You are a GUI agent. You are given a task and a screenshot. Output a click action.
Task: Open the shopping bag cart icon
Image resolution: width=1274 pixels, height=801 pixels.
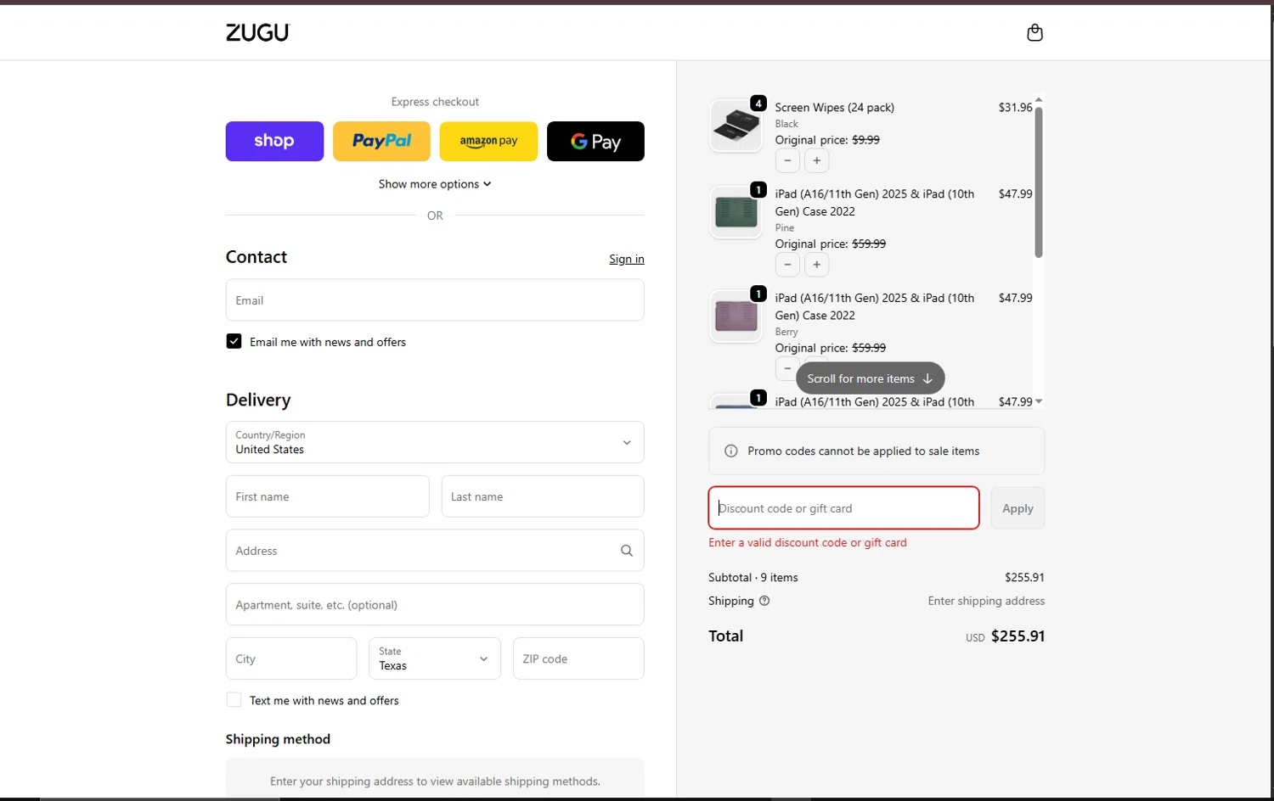click(x=1034, y=32)
